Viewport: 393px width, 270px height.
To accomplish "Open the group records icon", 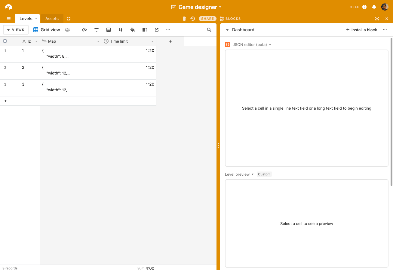I will pos(109,30).
